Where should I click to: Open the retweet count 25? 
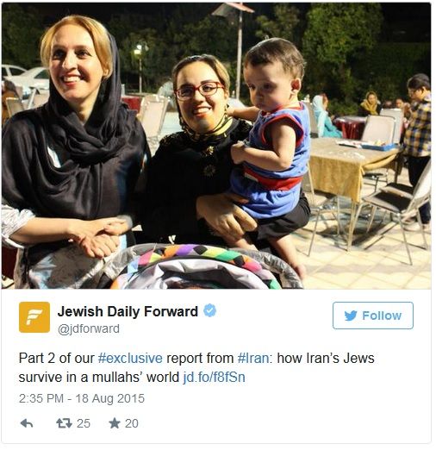tap(84, 423)
